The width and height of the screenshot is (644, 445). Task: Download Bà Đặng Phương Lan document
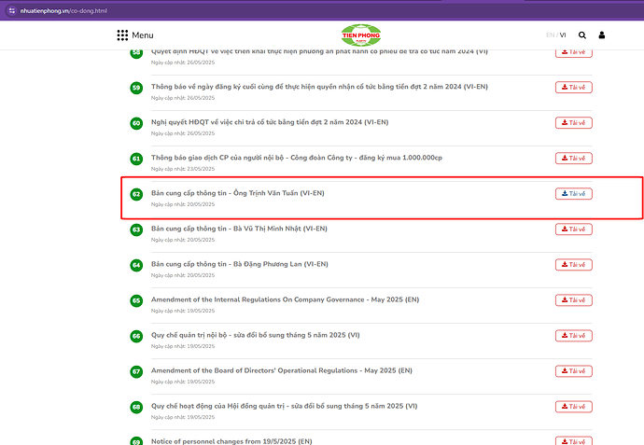pyautogui.click(x=574, y=265)
